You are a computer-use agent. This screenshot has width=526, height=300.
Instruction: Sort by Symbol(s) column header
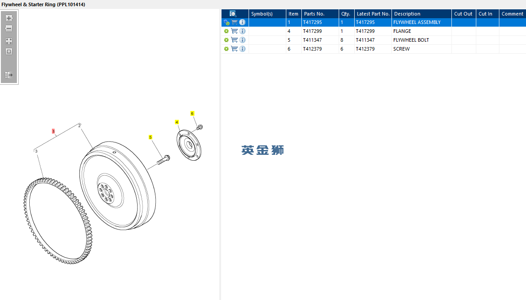click(x=267, y=14)
